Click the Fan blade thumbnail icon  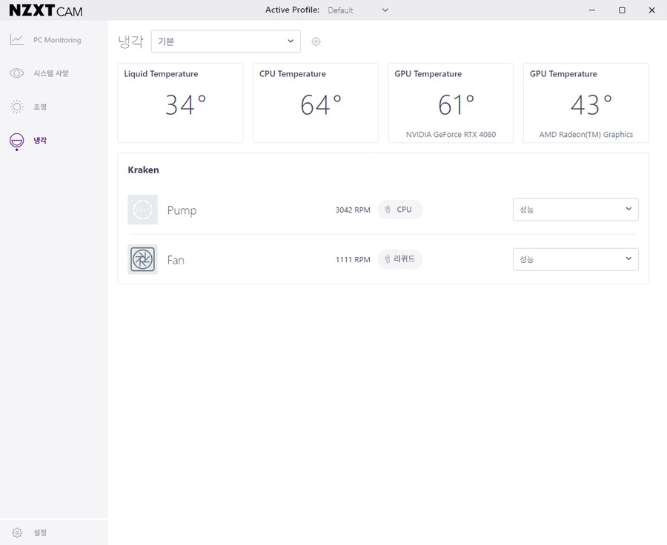click(x=142, y=259)
